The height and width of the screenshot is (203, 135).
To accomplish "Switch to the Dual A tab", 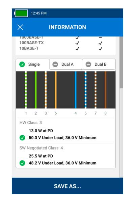I will click(x=65, y=64).
